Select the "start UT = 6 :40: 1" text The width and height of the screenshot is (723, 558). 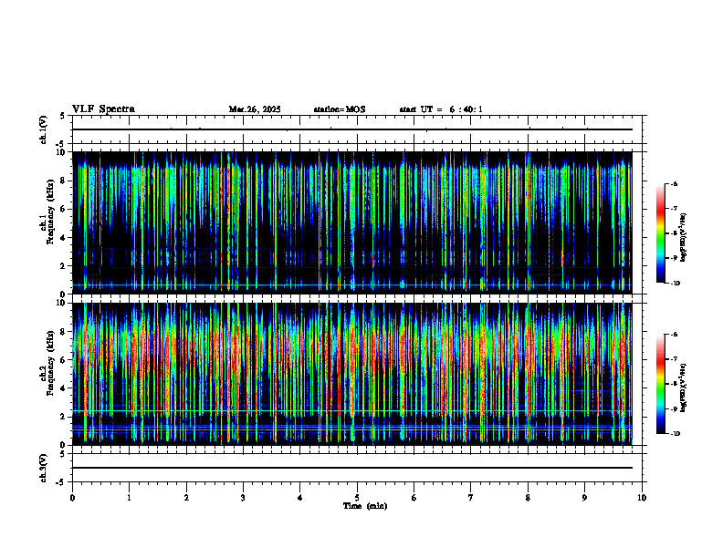click(441, 109)
